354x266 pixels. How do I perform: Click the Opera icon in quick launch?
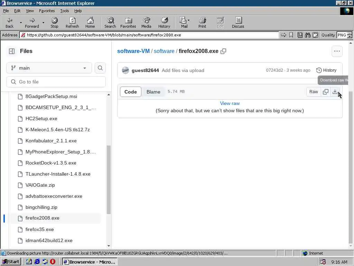53,262
